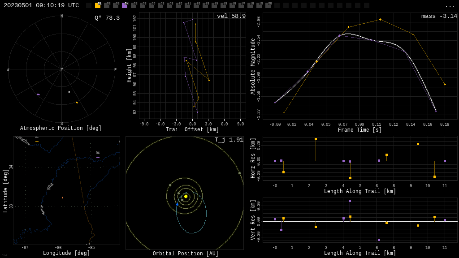This screenshot has width=459, height=258.
Task: Click the radiant R marker on polar plot
Action: pos(69,92)
